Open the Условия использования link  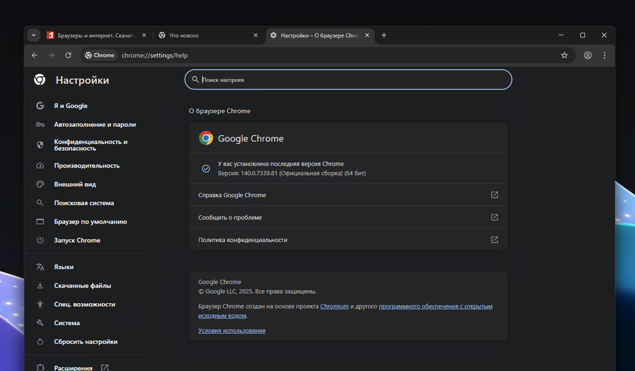[232, 330]
